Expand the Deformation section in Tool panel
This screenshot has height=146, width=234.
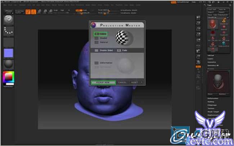click(213, 98)
